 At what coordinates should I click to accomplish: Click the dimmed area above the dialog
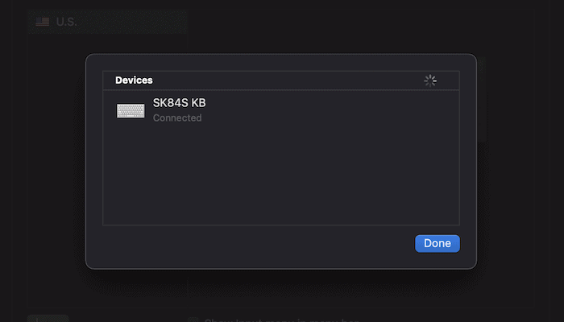click(x=322, y=28)
